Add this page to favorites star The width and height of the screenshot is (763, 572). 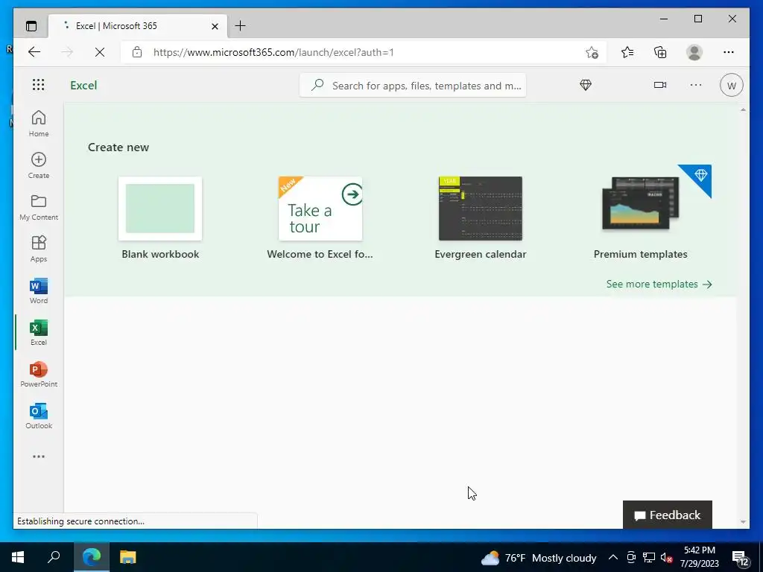coord(592,52)
